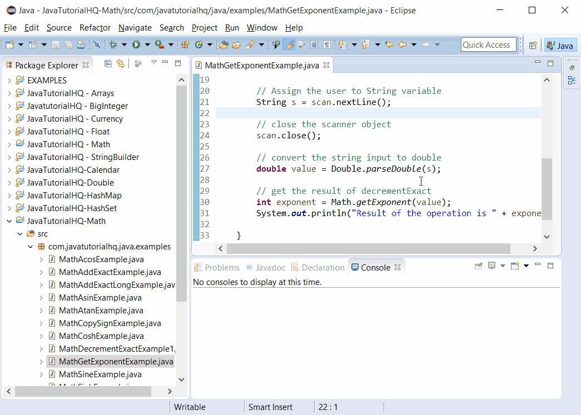Screen dimensions: 581x415
Task: Open the Refactor menu
Action: pyautogui.click(x=95, y=28)
